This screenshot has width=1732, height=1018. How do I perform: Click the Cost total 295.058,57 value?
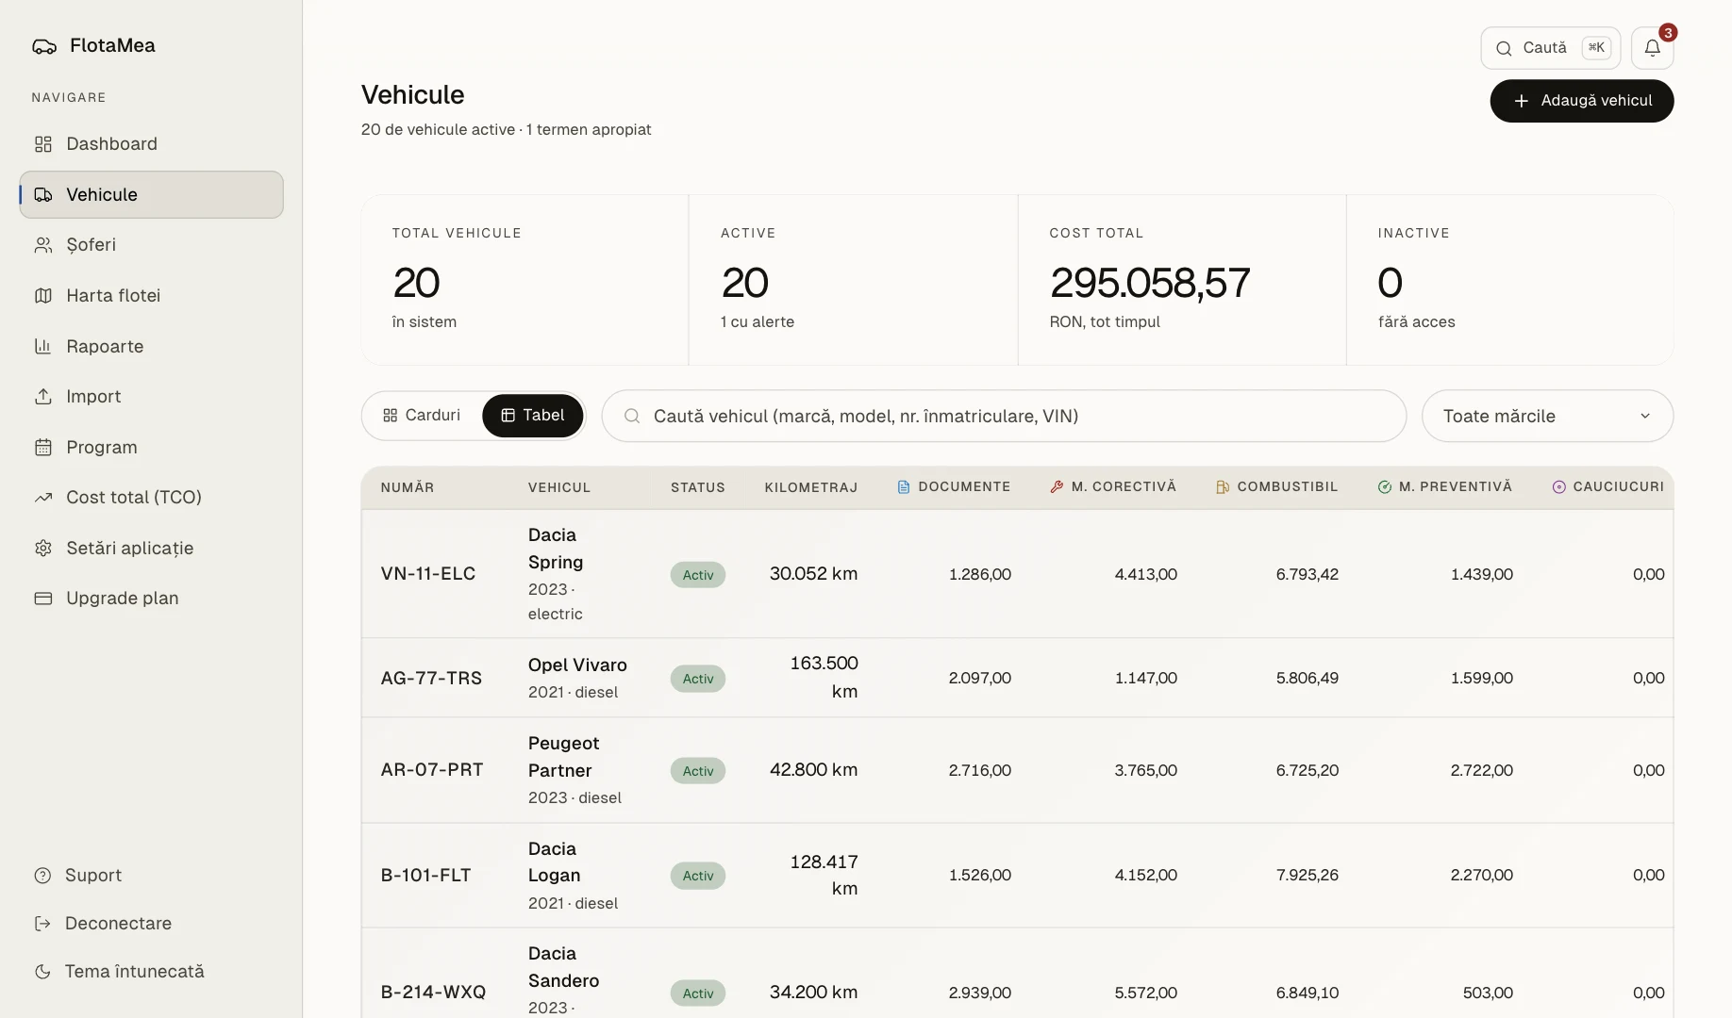click(x=1150, y=283)
